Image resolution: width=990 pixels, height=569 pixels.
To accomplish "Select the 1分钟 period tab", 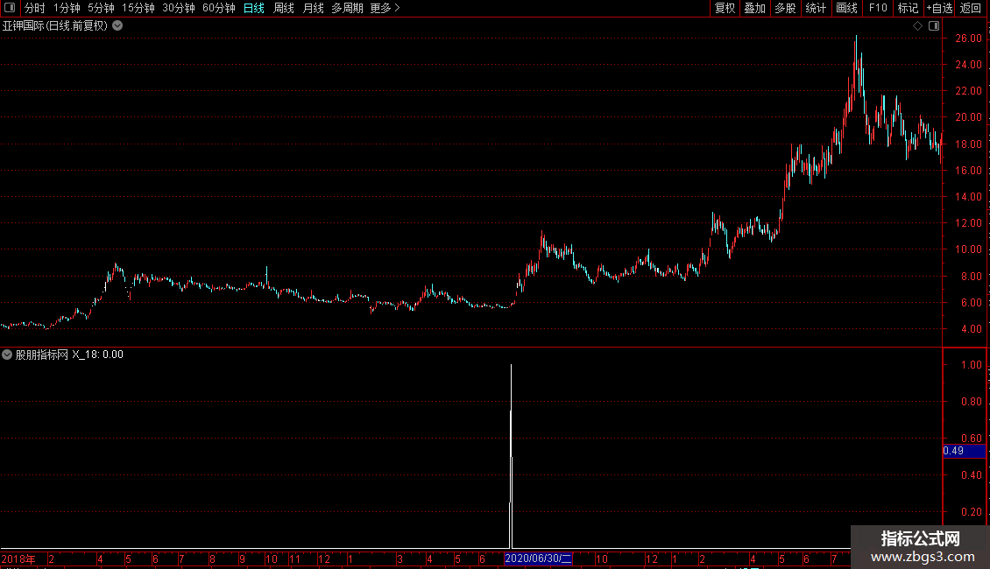I will 67,8.
